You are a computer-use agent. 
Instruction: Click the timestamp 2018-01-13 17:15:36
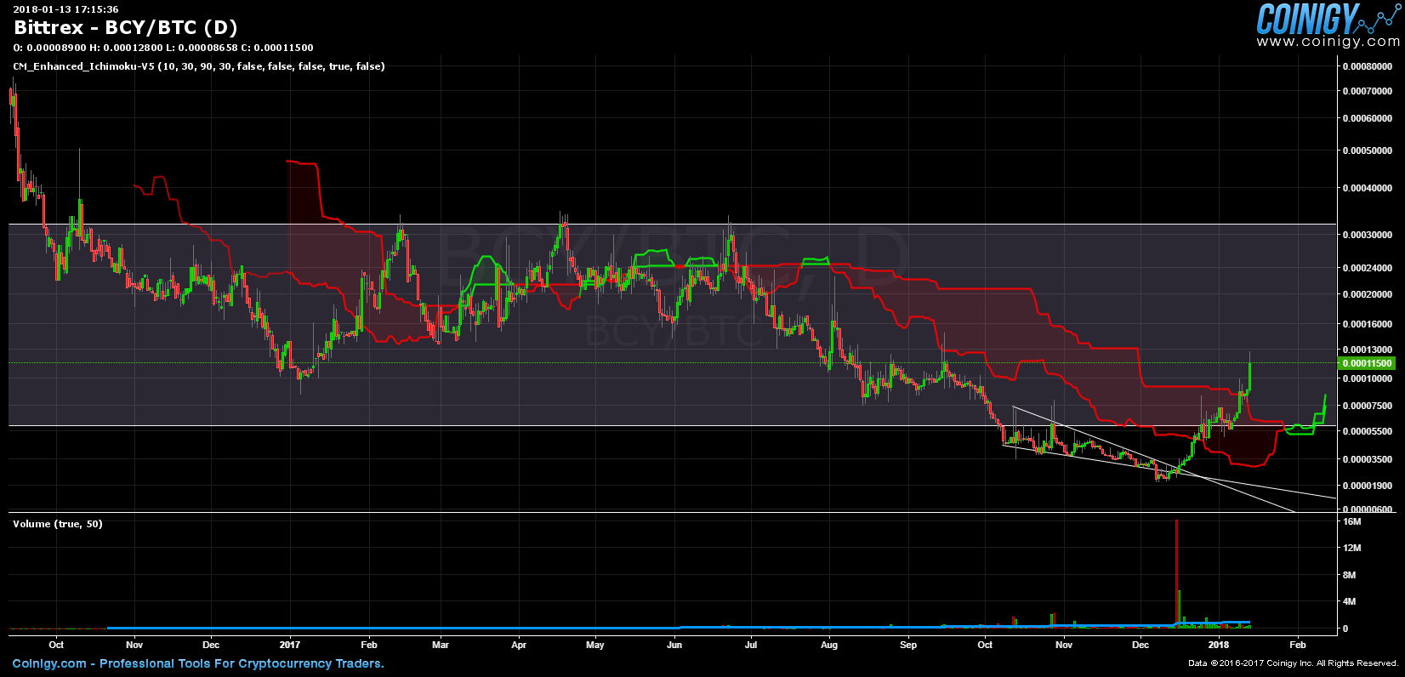coord(65,9)
